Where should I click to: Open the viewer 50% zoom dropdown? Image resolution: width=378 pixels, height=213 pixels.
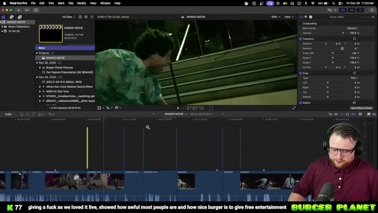pyautogui.click(x=276, y=17)
